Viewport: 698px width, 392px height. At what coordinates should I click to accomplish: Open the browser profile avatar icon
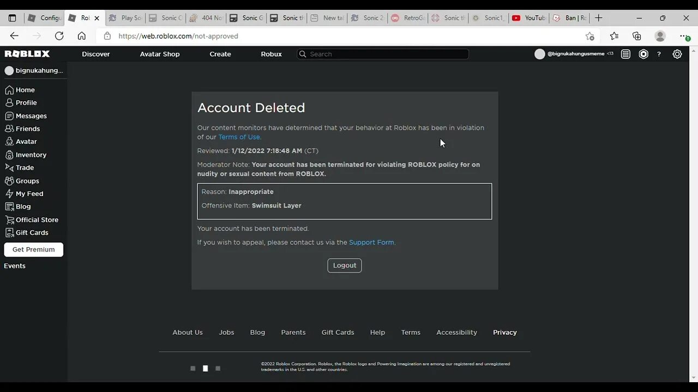[660, 36]
